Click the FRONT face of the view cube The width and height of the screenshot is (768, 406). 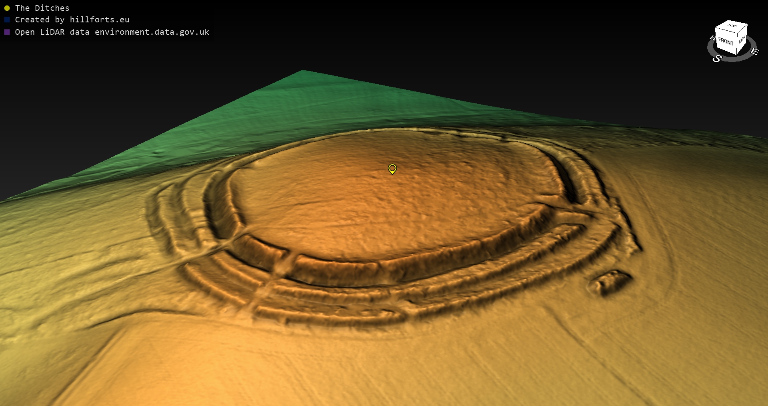(726, 42)
